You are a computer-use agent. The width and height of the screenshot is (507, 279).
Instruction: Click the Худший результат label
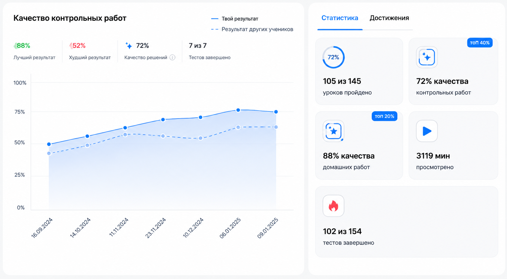coord(90,57)
